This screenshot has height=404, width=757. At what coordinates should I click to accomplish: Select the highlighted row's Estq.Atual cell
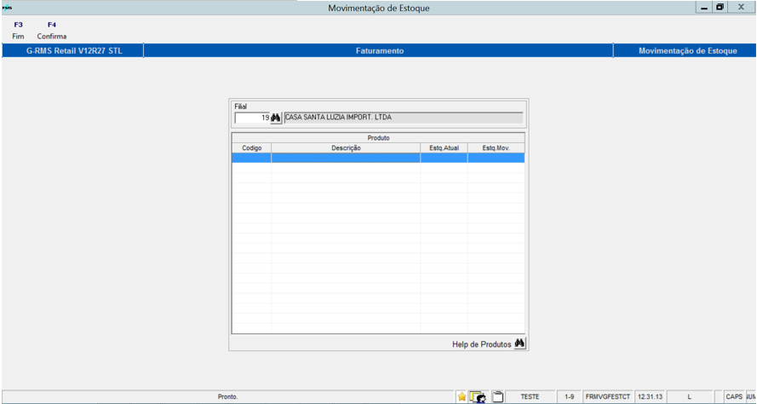[444, 158]
